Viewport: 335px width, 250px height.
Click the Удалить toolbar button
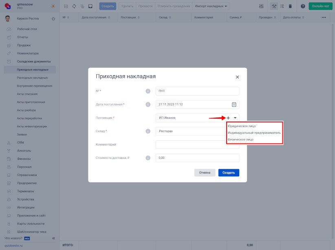tap(127, 6)
